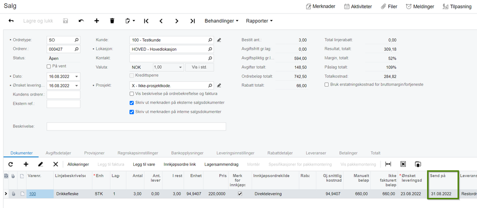Screen dimensions: 477x208
Task: Expand the Rapporter menu
Action: coord(259,21)
